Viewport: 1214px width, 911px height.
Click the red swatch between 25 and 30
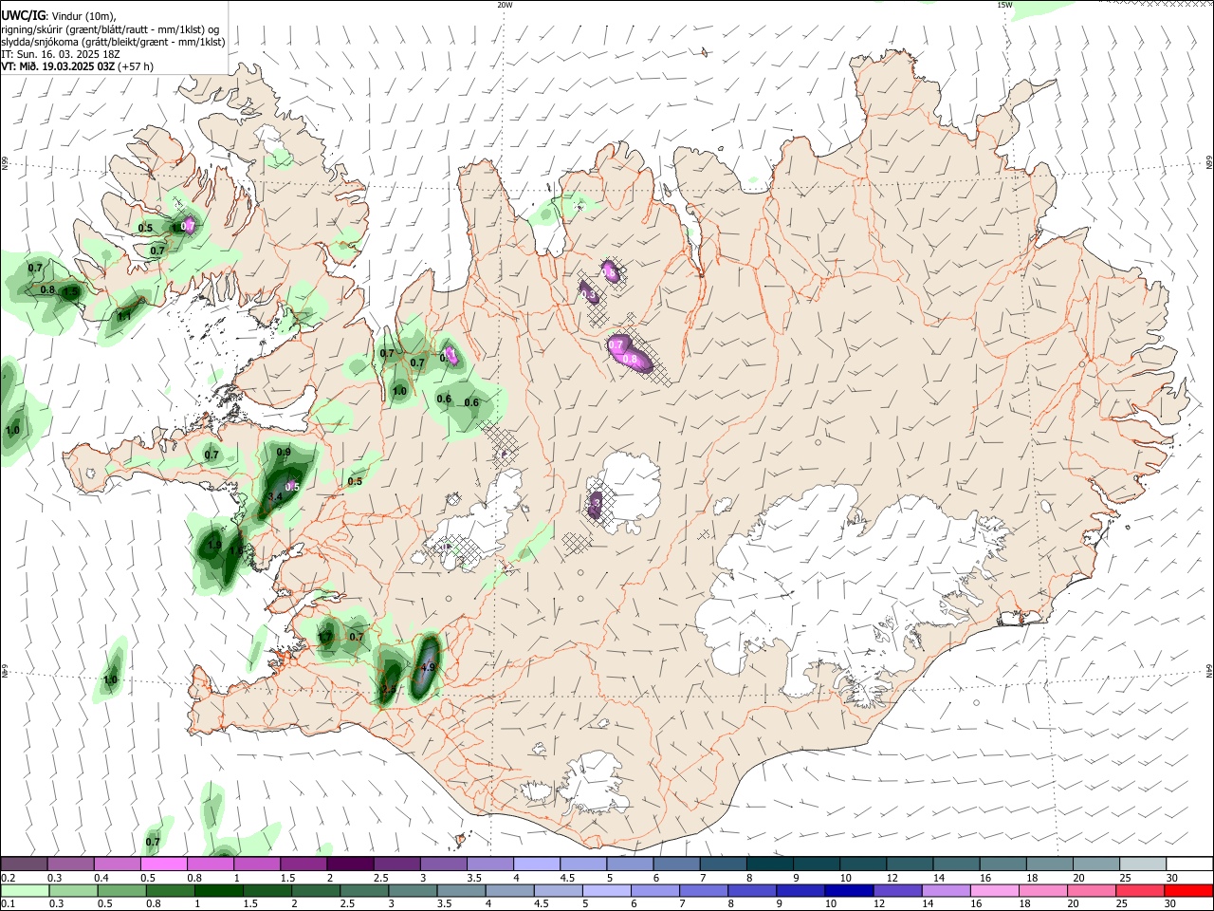[x=1139, y=890]
